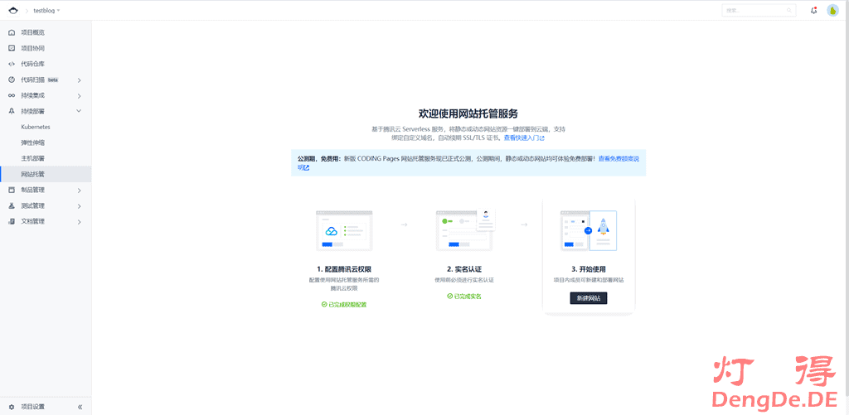The width and height of the screenshot is (849, 415).
Task: Go to 主机部署 in the sidebar
Action: click(33, 158)
